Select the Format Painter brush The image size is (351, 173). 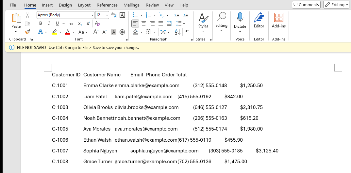click(x=27, y=32)
